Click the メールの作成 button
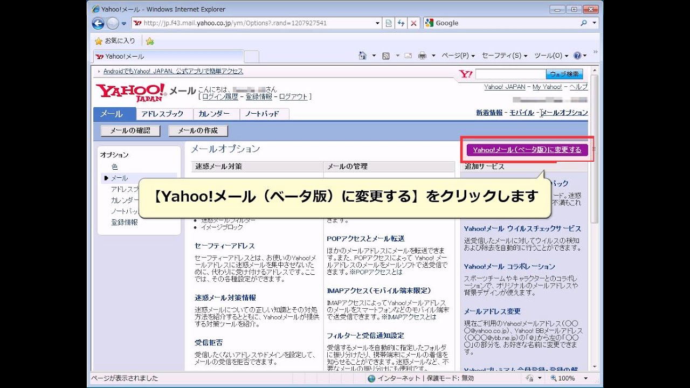The height and width of the screenshot is (388, 690). 198,130
